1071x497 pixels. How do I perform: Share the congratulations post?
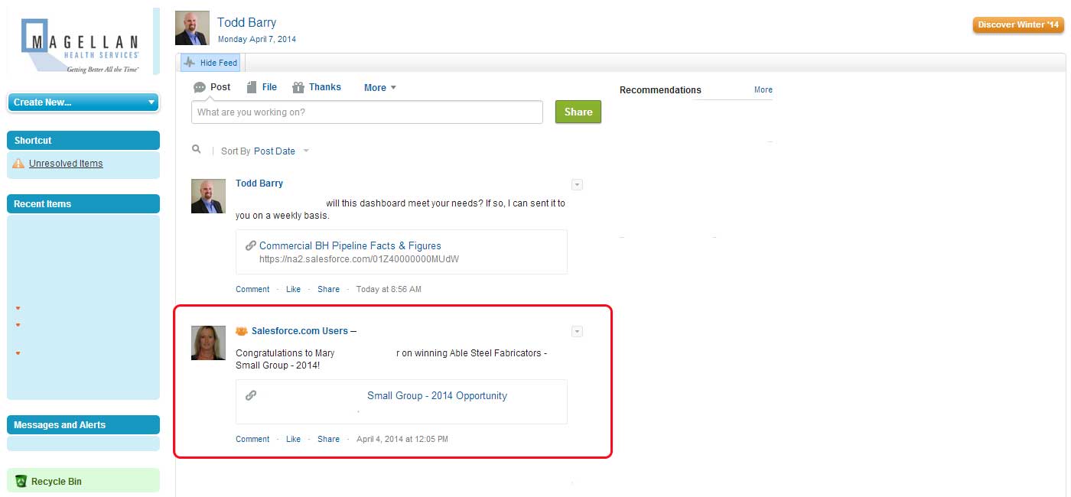click(x=329, y=439)
